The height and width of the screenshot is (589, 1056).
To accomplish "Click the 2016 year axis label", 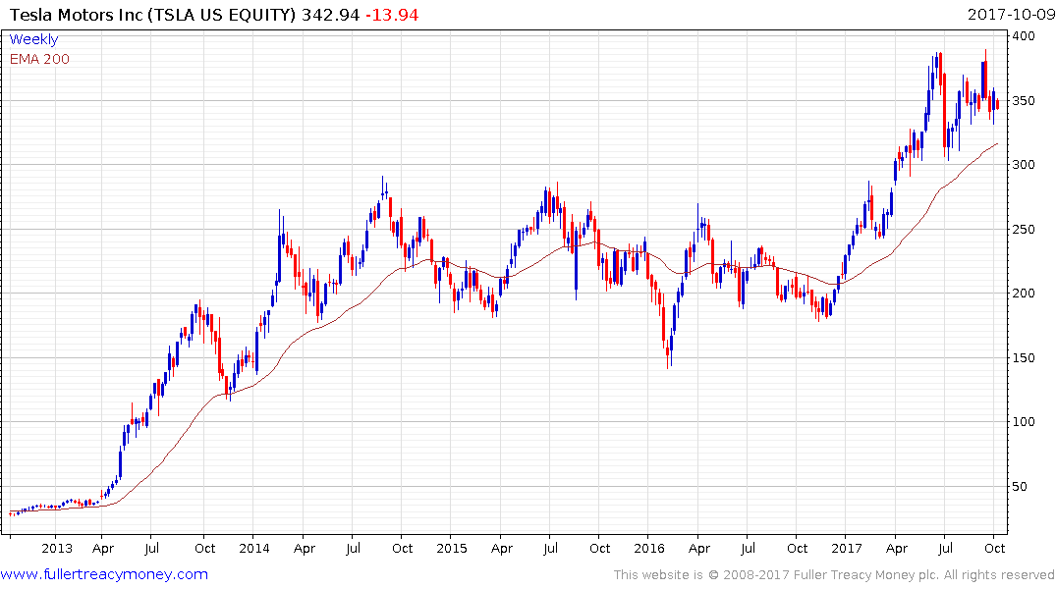I will coord(649,548).
